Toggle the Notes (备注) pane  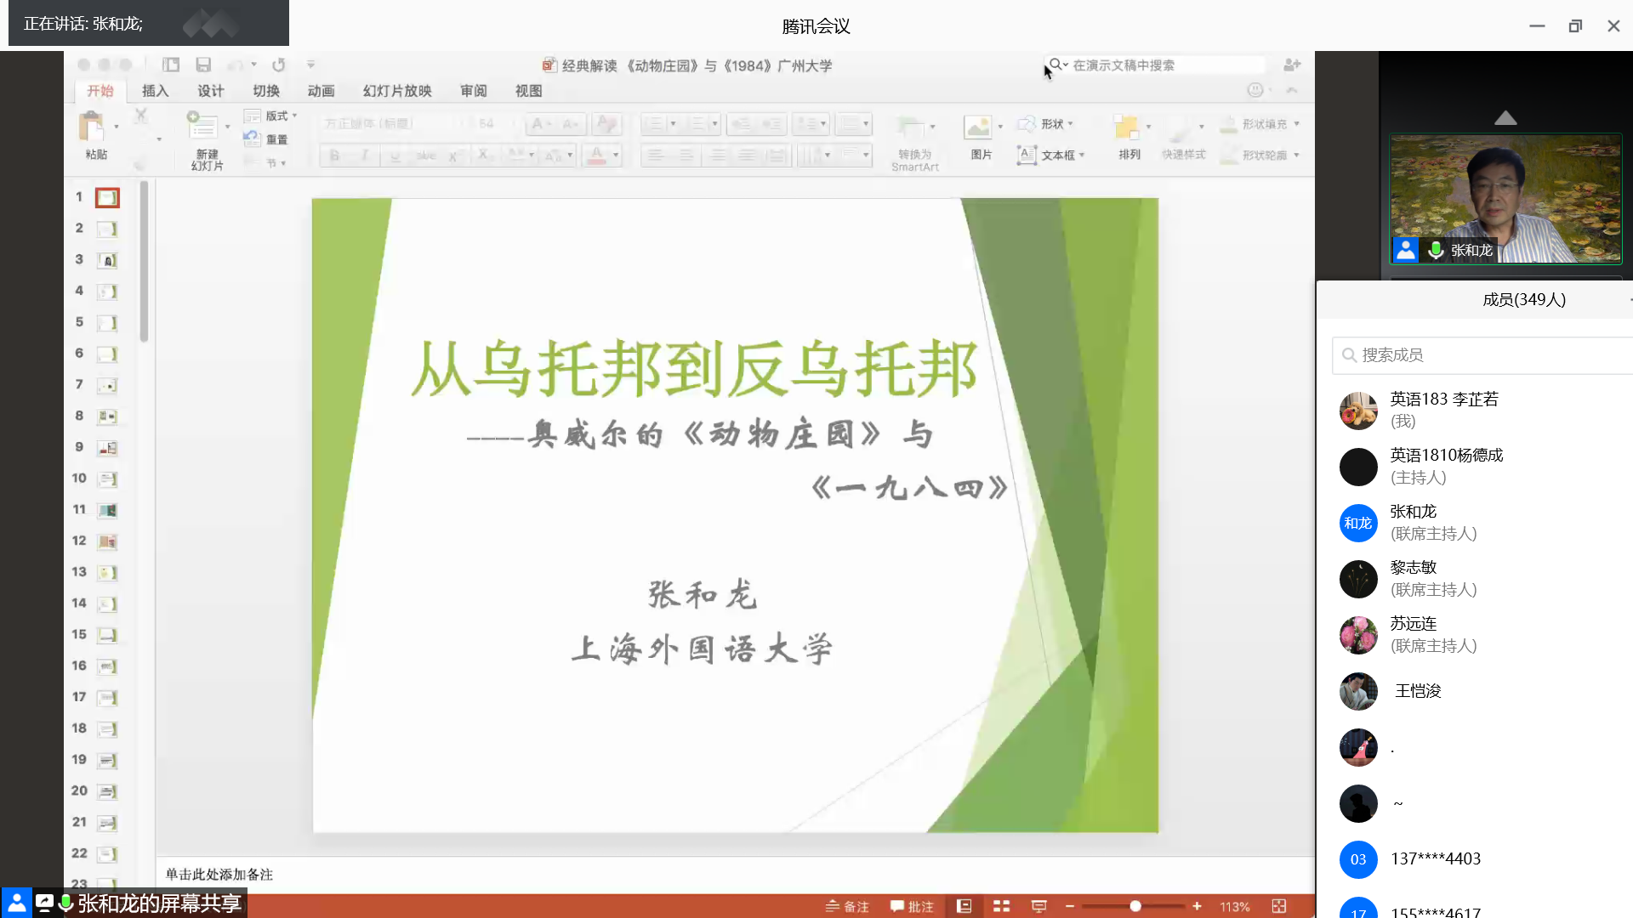click(847, 906)
